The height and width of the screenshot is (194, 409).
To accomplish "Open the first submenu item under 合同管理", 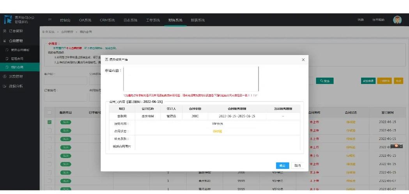I will click(20, 50).
